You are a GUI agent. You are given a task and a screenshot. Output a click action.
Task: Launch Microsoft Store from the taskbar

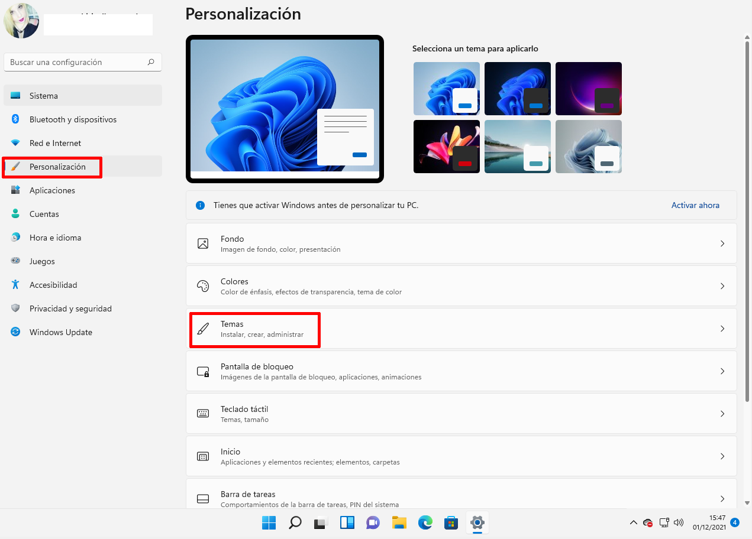coord(451,522)
